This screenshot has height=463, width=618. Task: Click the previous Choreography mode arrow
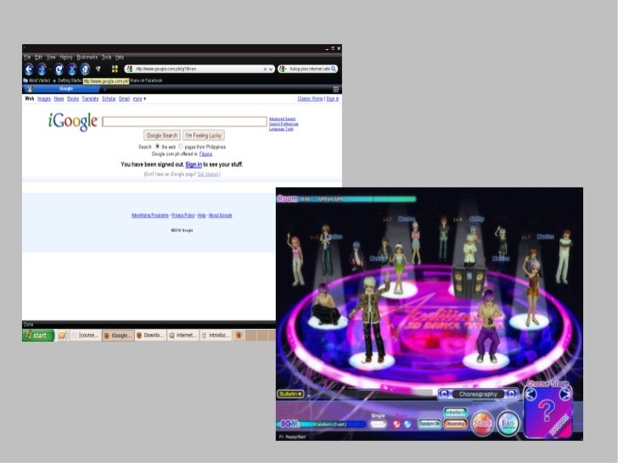[x=444, y=394]
